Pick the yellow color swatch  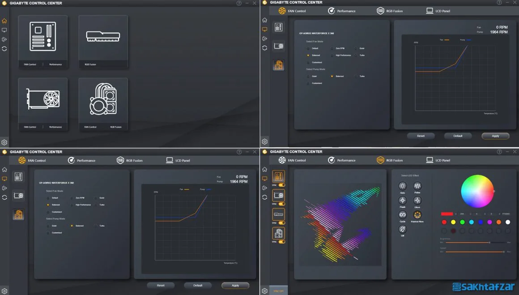[x=453, y=222]
